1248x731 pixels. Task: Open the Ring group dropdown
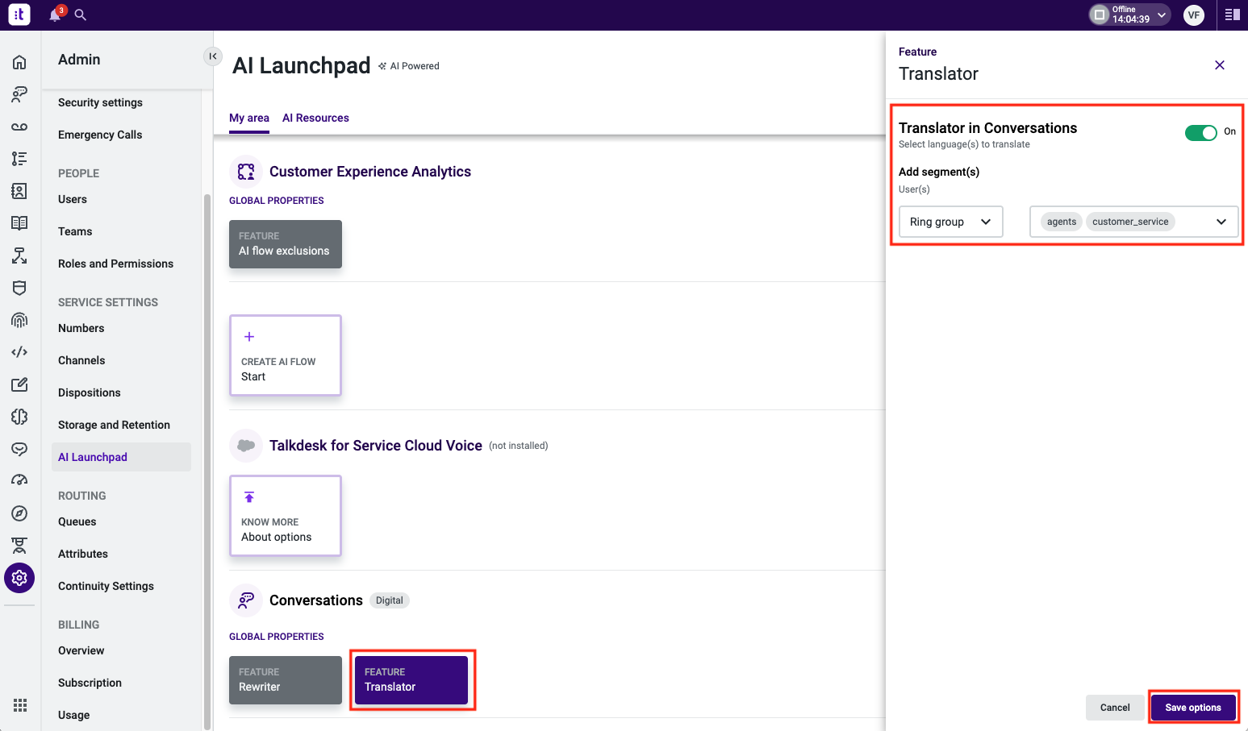tap(951, 222)
